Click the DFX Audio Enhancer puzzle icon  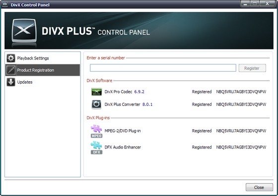(x=96, y=147)
